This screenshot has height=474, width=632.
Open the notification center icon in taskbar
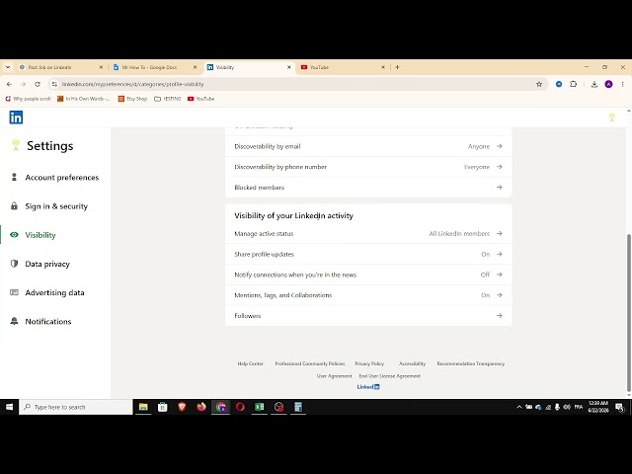620,407
